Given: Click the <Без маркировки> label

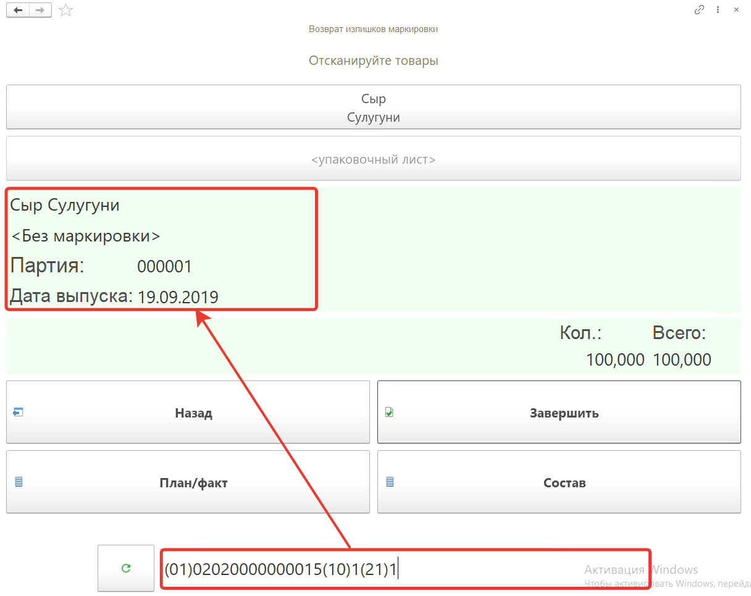Looking at the screenshot, I should 85,236.
